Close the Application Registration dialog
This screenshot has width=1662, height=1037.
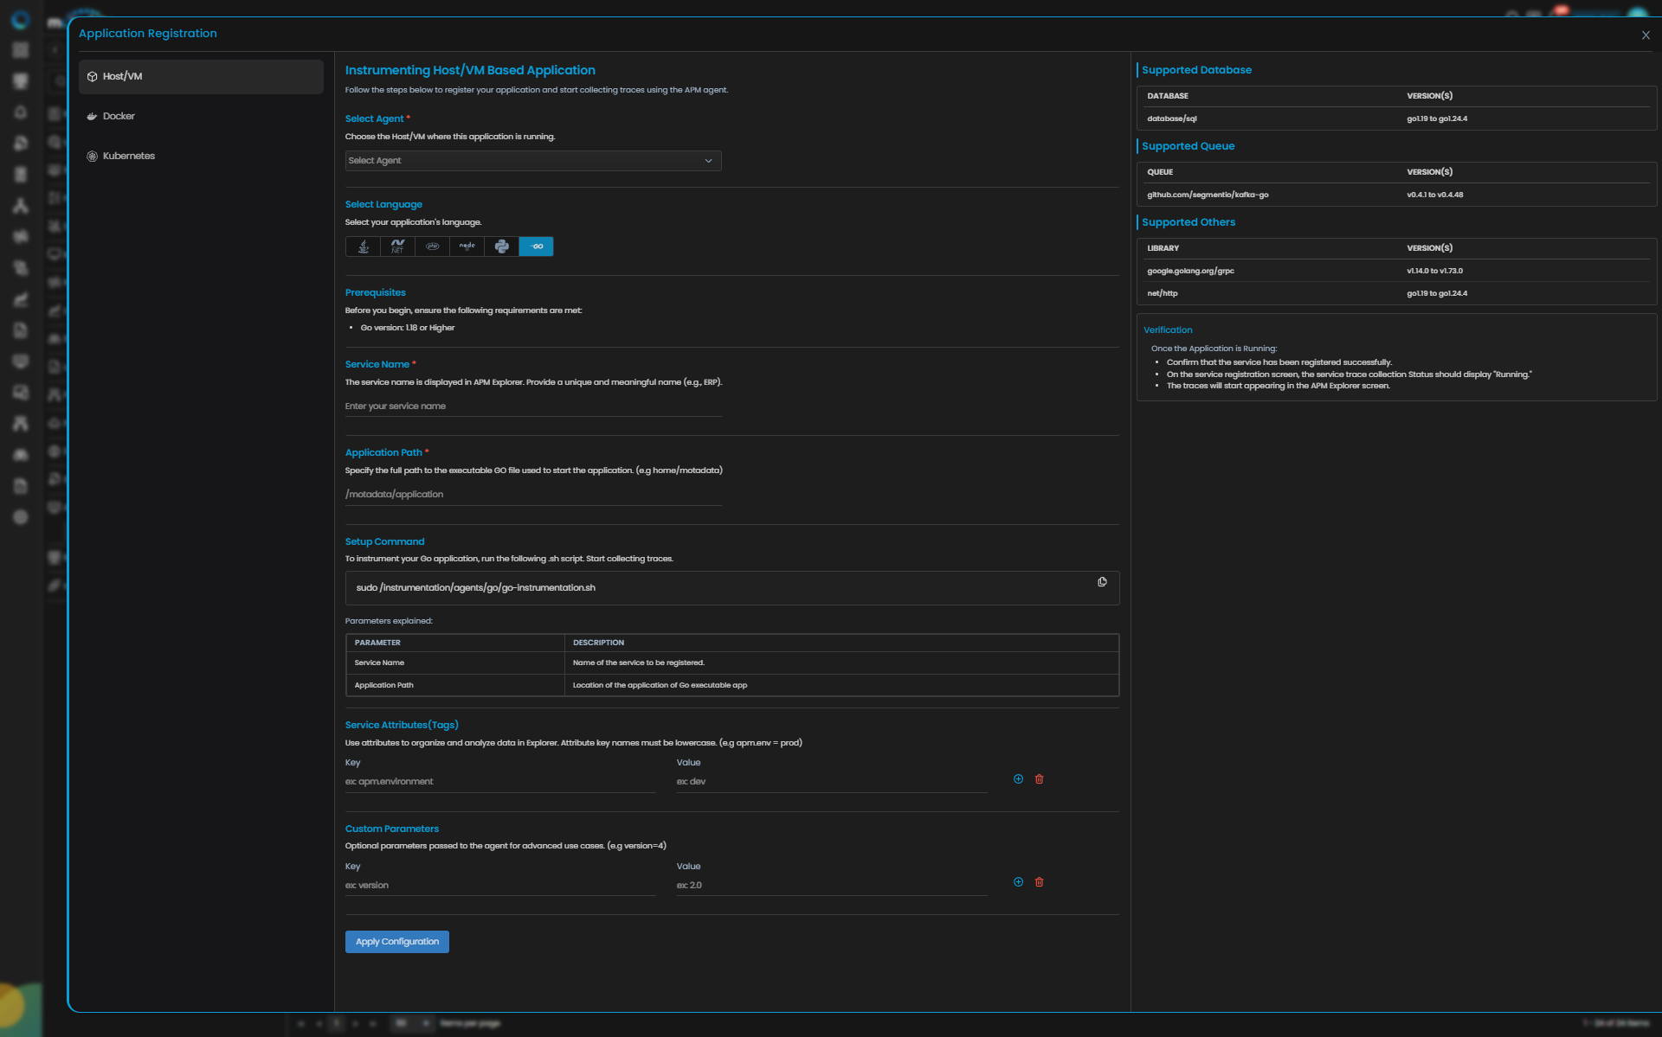[x=1646, y=35]
